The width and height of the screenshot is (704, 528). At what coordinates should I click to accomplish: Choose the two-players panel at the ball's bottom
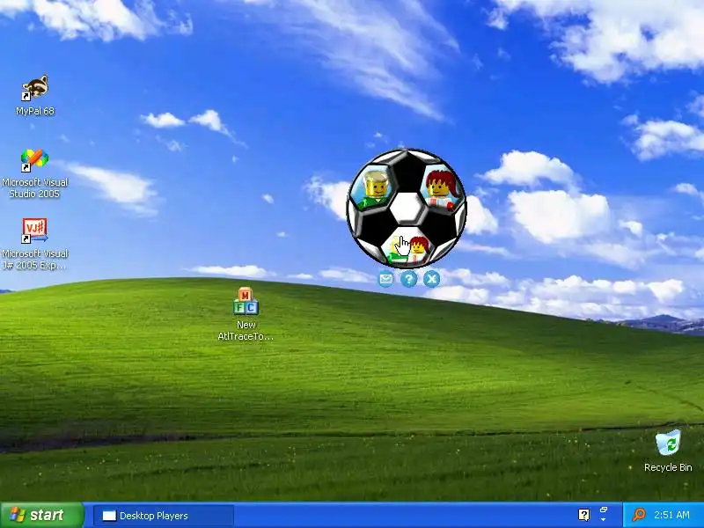pos(407,247)
